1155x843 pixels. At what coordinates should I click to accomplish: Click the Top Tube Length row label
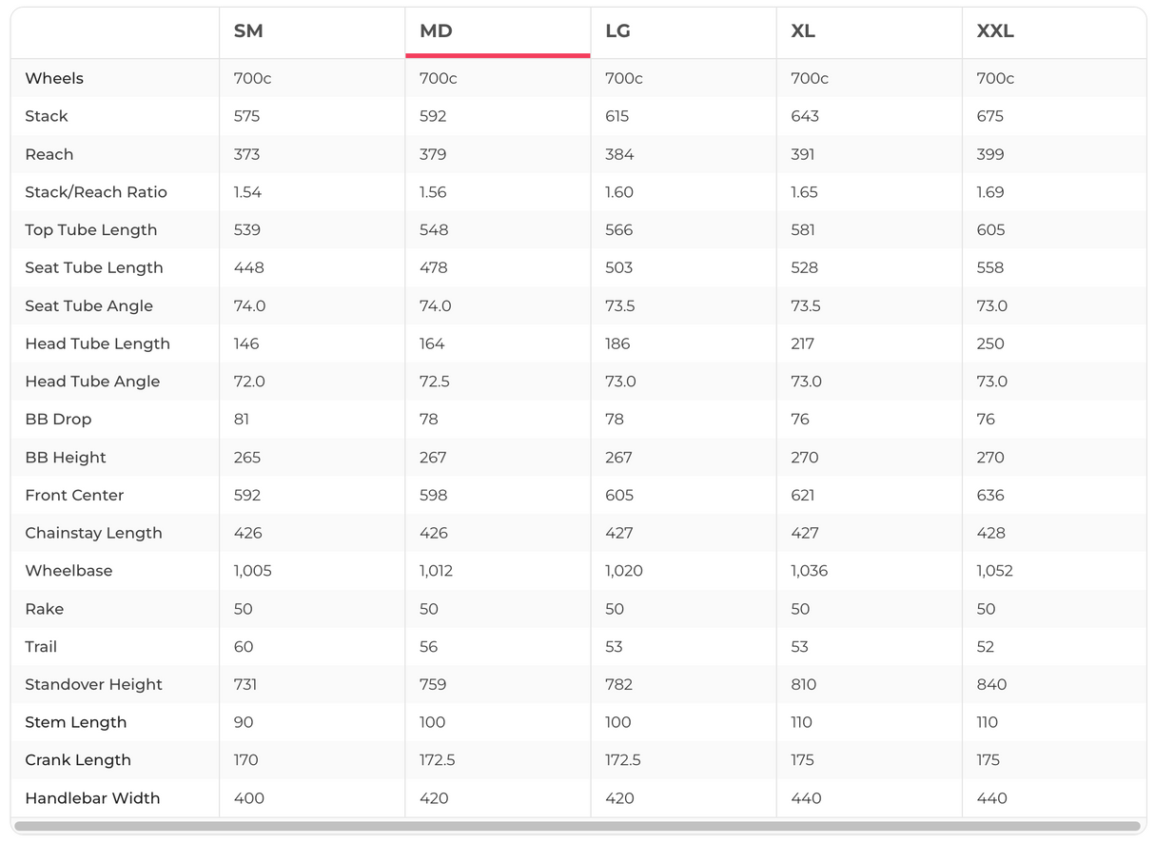click(x=91, y=230)
